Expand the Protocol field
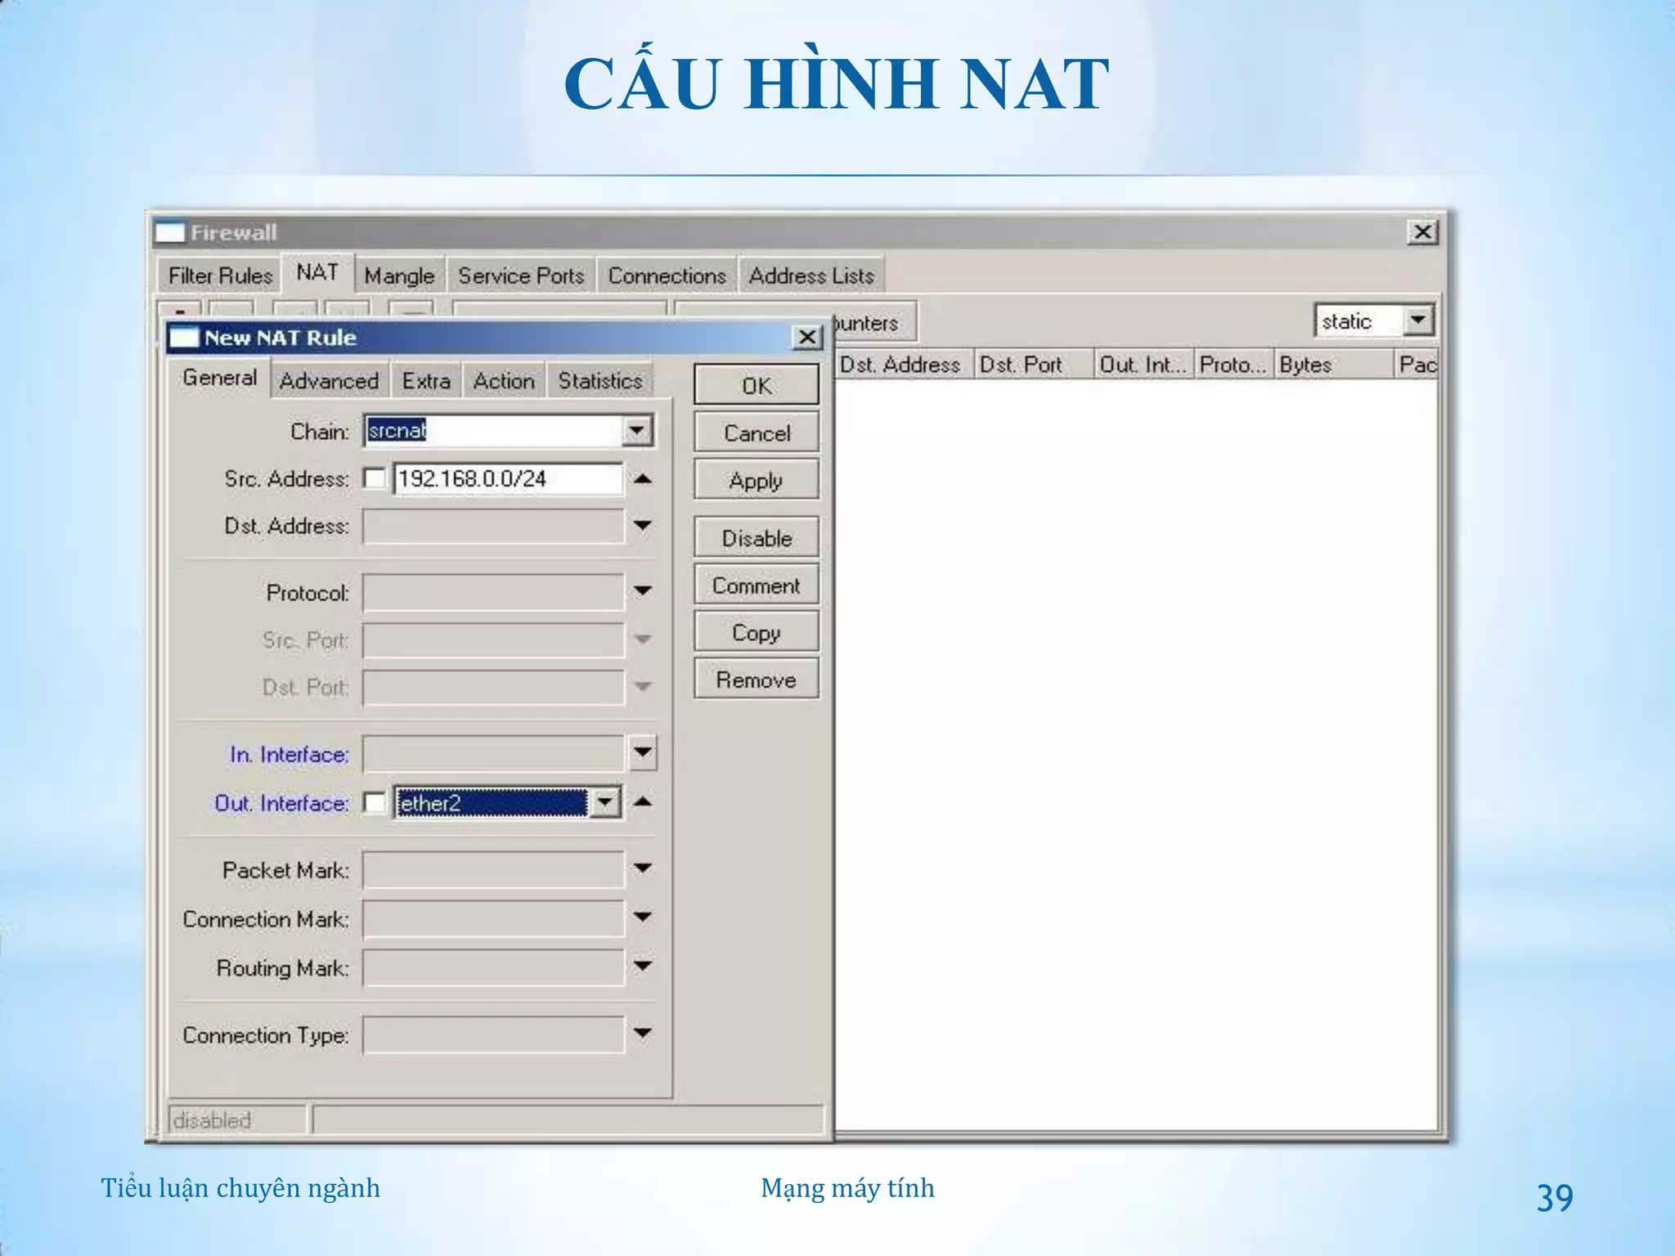Viewport: 1675px width, 1256px height. pyautogui.click(x=643, y=590)
